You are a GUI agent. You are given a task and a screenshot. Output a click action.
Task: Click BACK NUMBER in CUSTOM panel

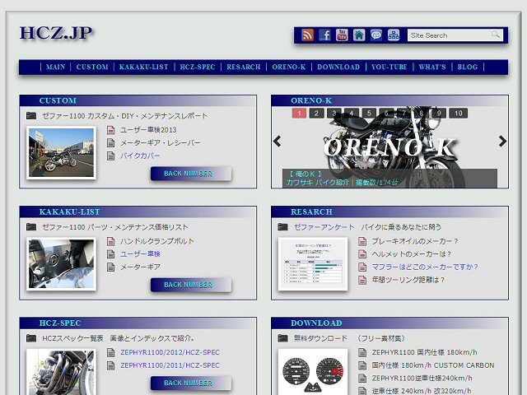point(191,174)
